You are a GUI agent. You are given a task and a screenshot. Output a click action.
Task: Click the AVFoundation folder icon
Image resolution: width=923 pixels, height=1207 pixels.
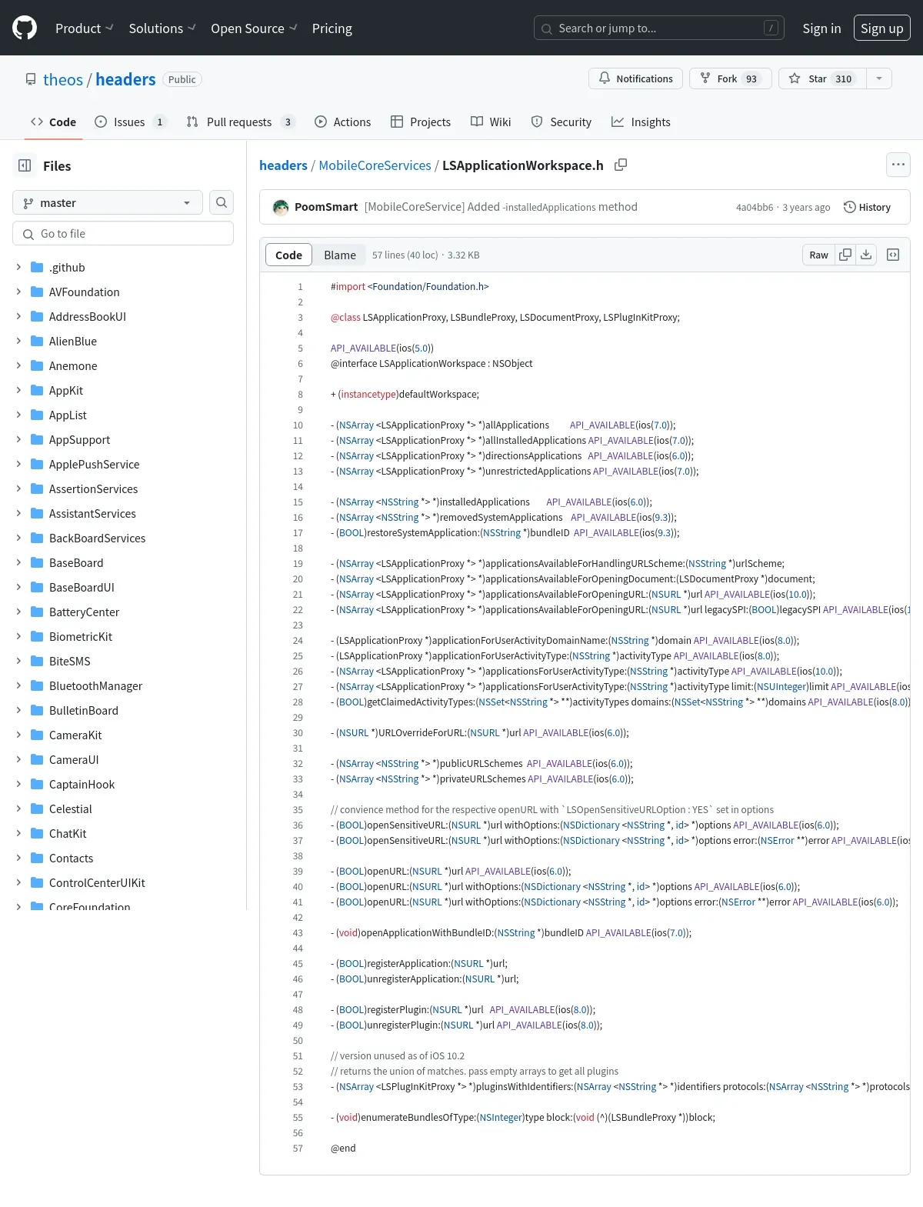click(37, 292)
